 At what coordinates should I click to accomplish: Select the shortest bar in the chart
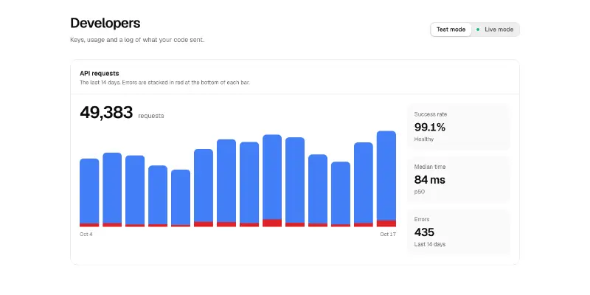tap(181, 198)
